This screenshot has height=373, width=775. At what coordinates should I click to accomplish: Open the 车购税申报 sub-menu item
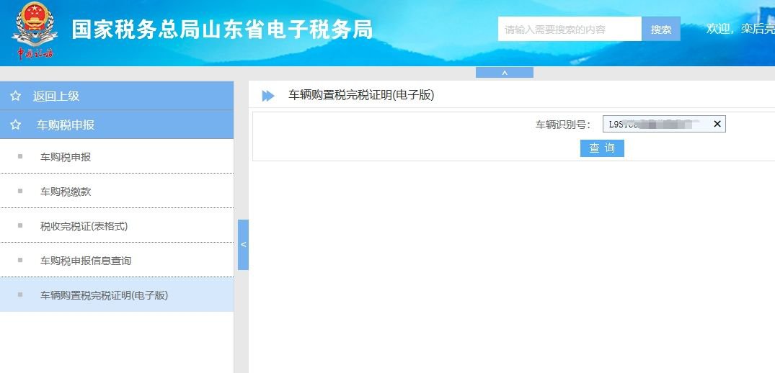(x=66, y=157)
